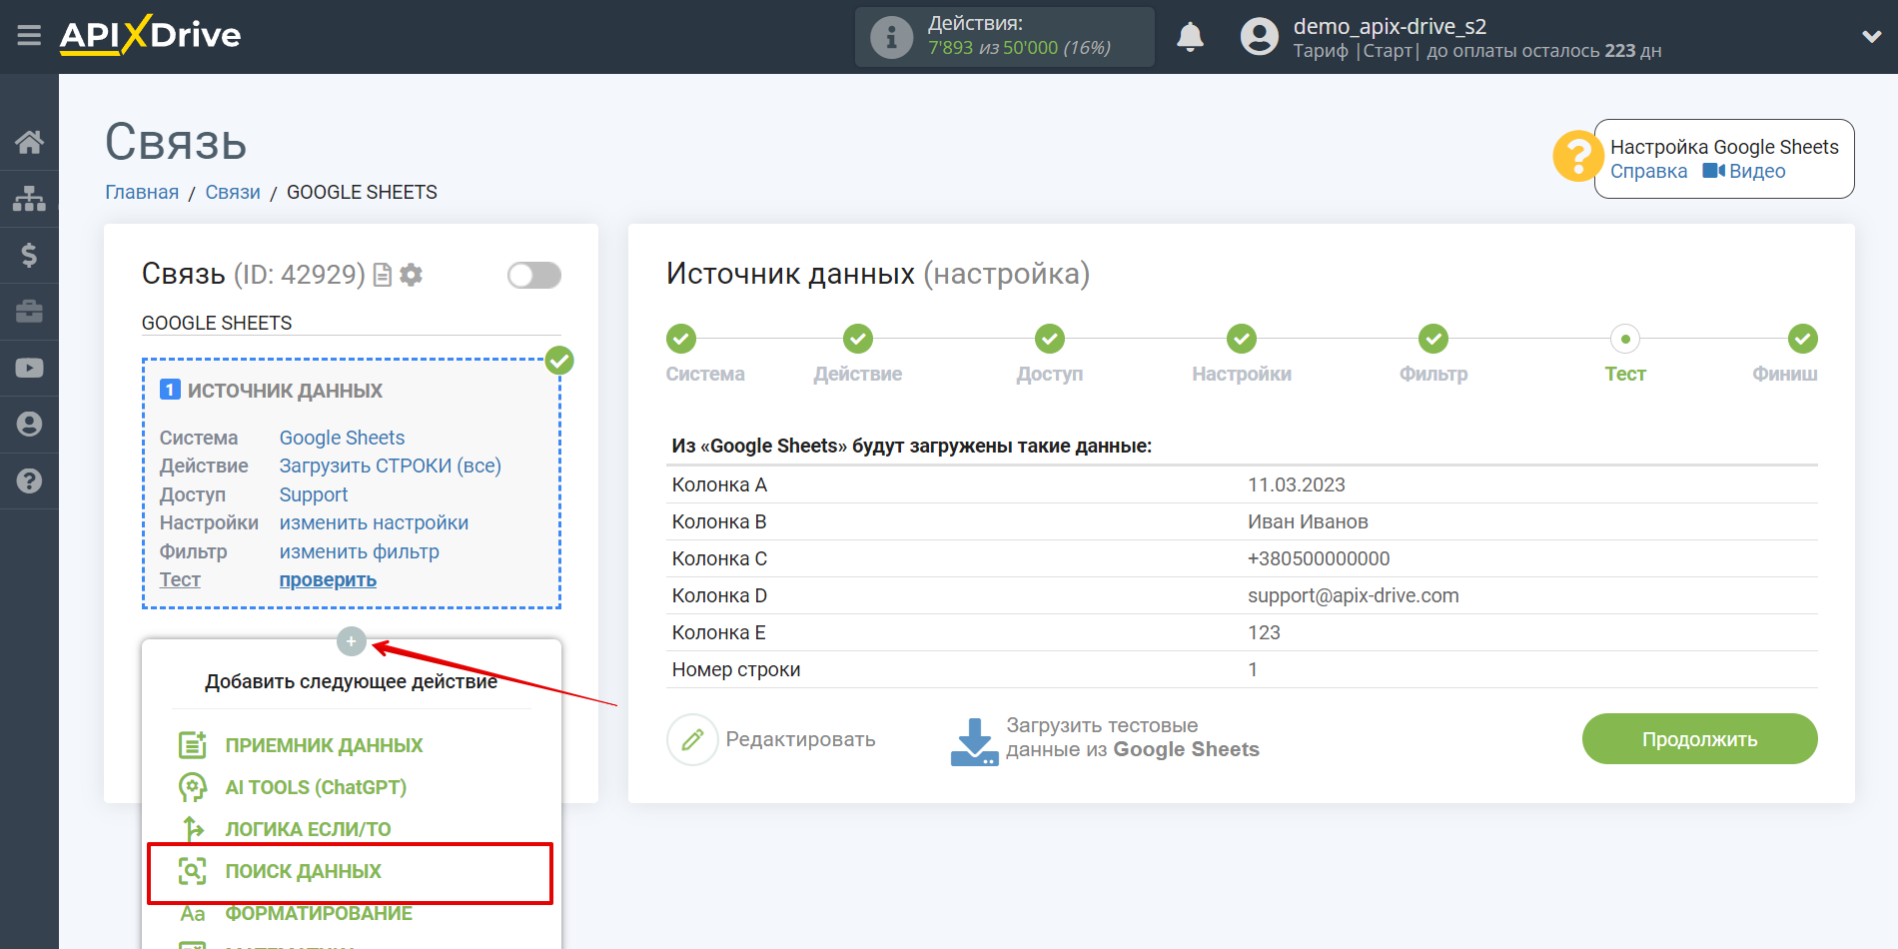This screenshot has width=1898, height=949.
Task: Go to Главная breadcrumb
Action: (x=142, y=192)
